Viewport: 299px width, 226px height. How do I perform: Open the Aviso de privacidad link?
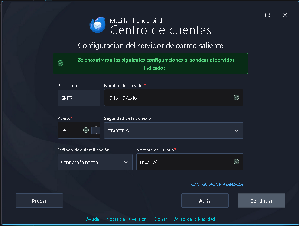(194, 219)
